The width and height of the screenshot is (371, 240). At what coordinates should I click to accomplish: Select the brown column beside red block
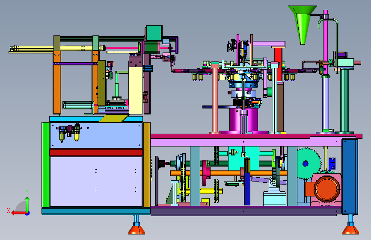coord(280,108)
